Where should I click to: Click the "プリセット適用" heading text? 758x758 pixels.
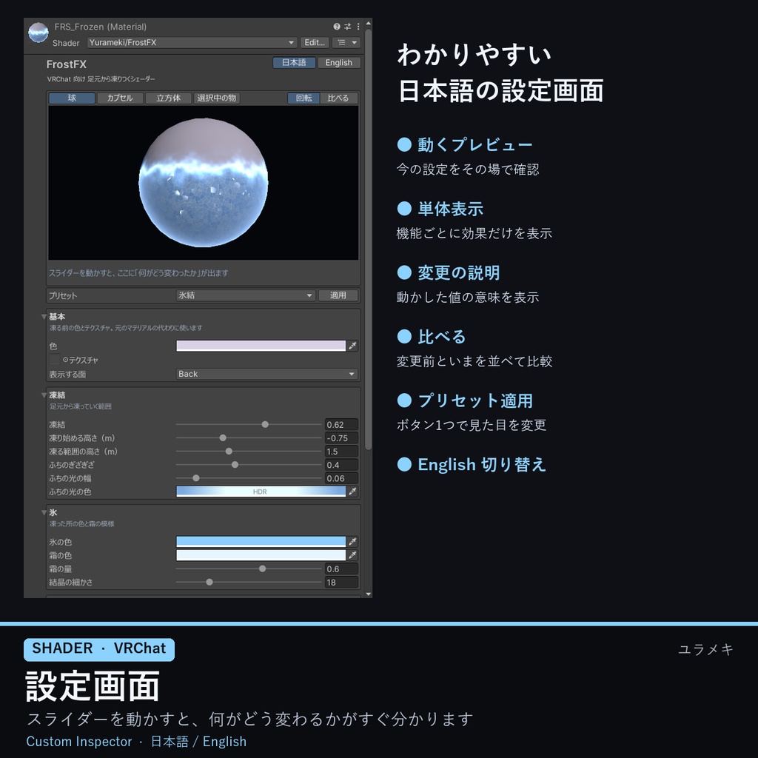pyautogui.click(x=475, y=400)
